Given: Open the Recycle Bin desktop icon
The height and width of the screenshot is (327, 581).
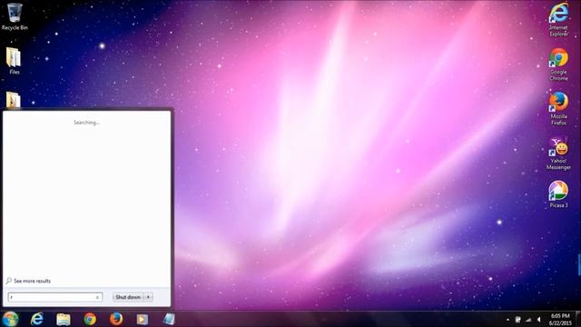Looking at the screenshot, I should (x=15, y=16).
